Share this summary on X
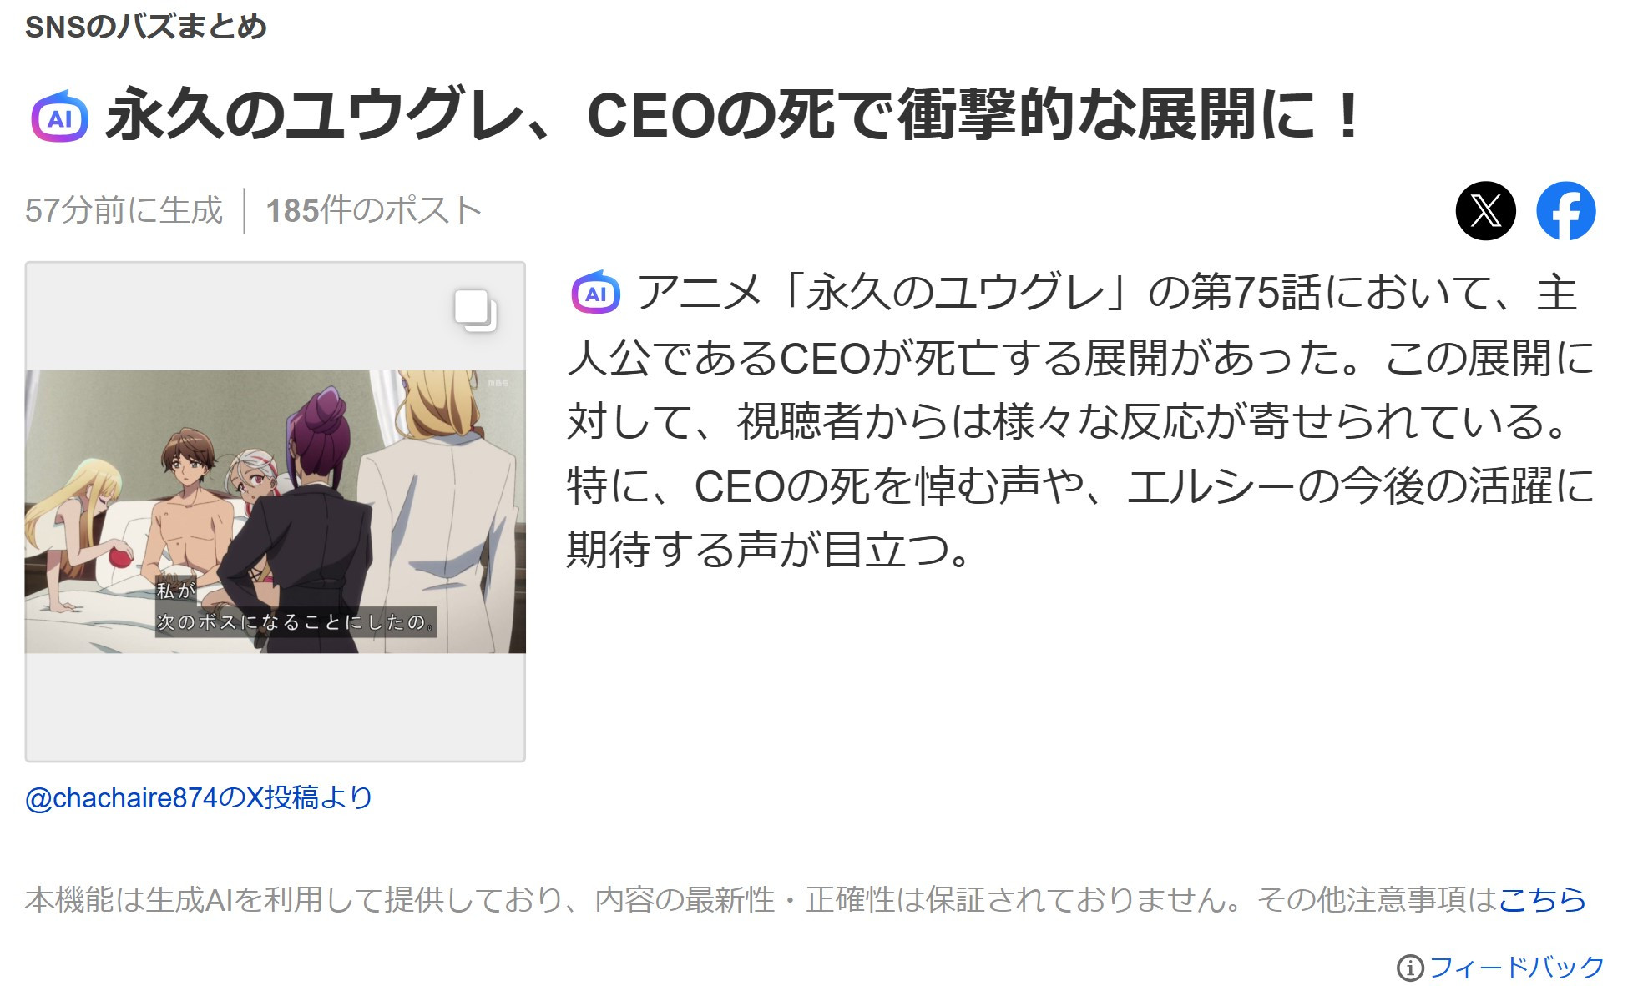 [1485, 210]
